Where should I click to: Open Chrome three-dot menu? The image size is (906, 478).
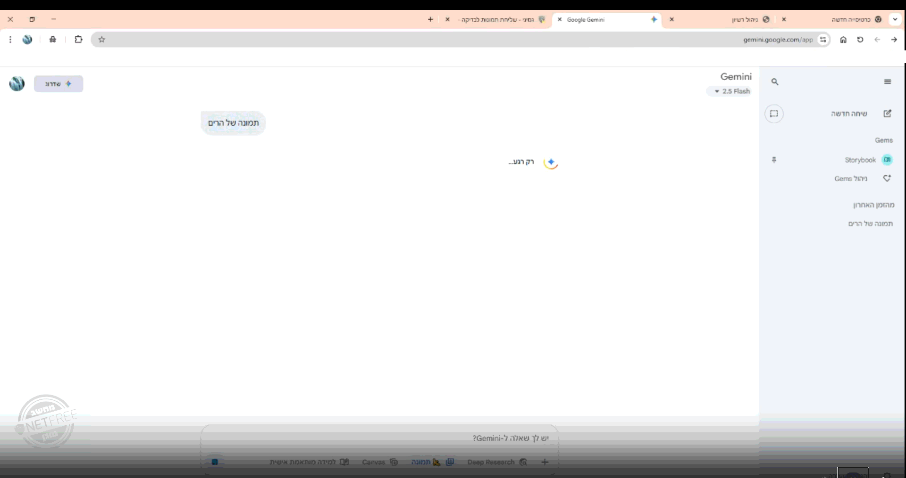(10, 40)
